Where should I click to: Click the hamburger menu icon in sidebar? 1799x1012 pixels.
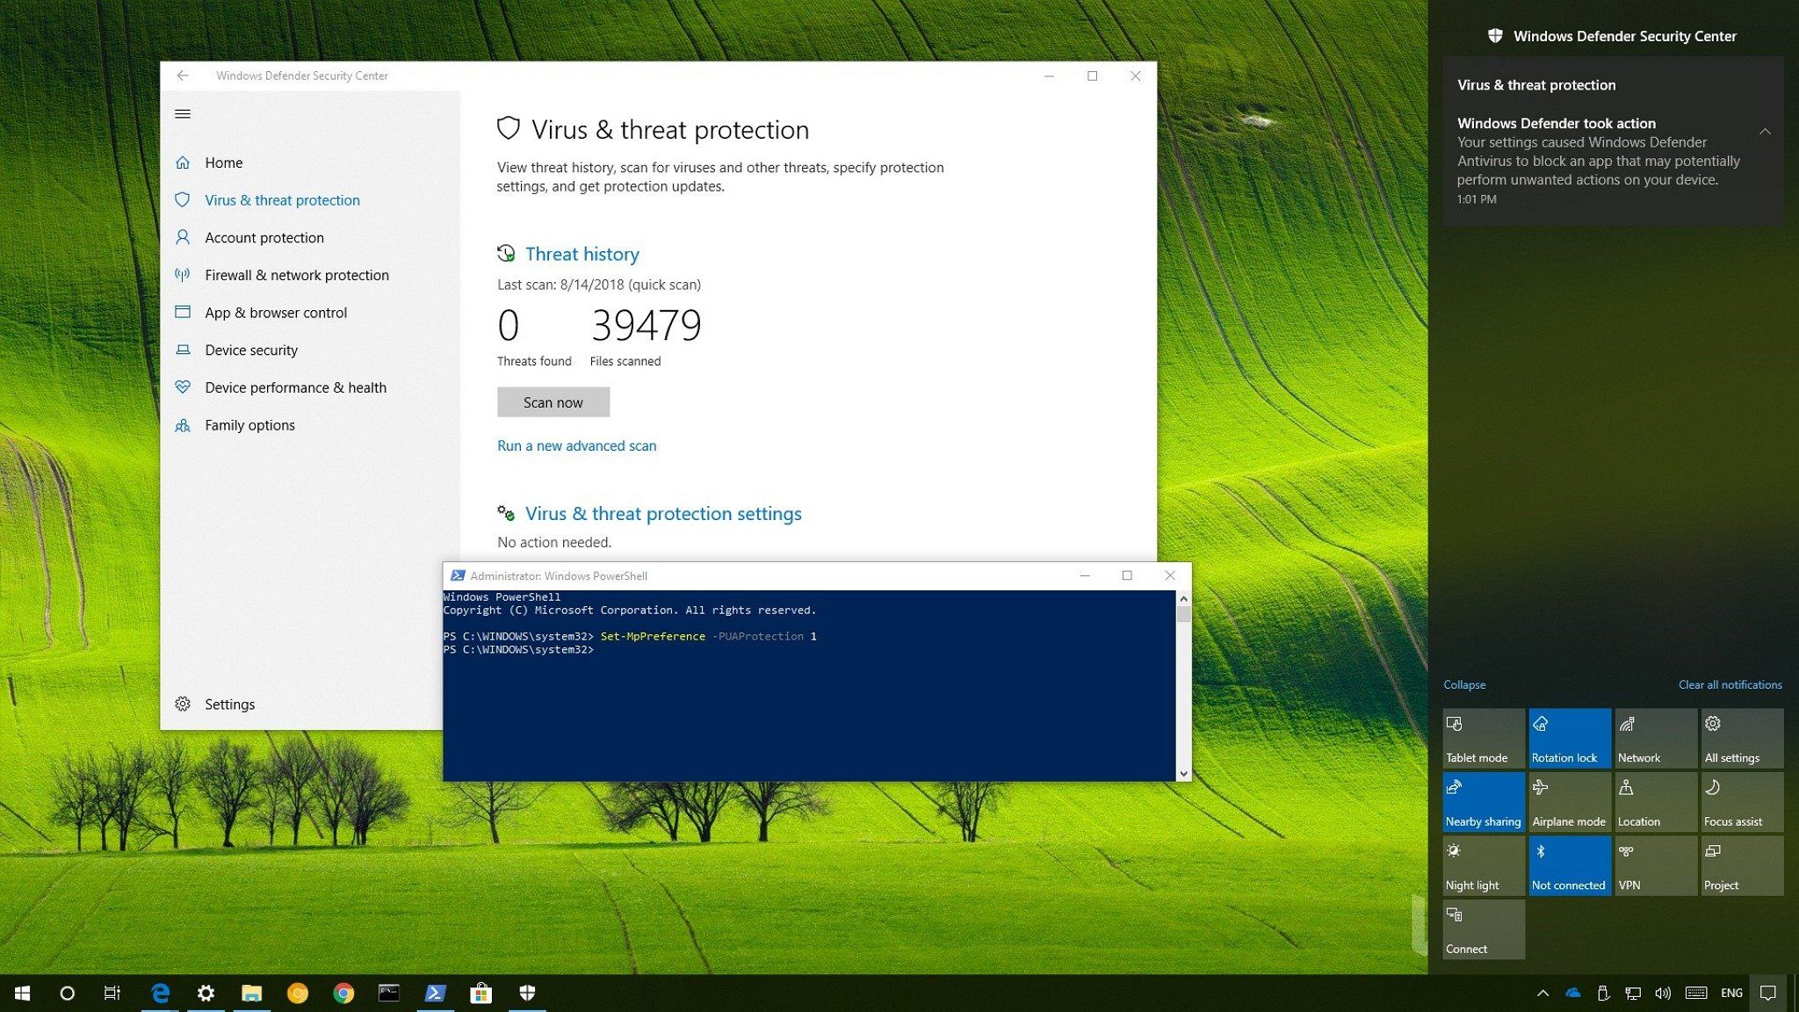pos(183,113)
